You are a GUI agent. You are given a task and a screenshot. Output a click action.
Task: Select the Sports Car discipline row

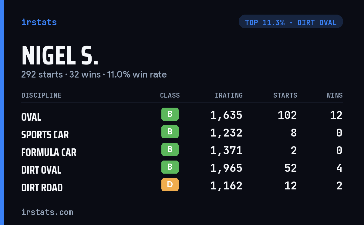click(182, 133)
